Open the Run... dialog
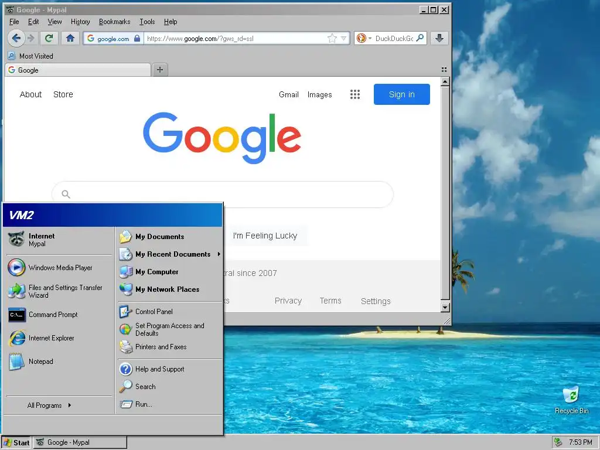 click(x=169, y=404)
